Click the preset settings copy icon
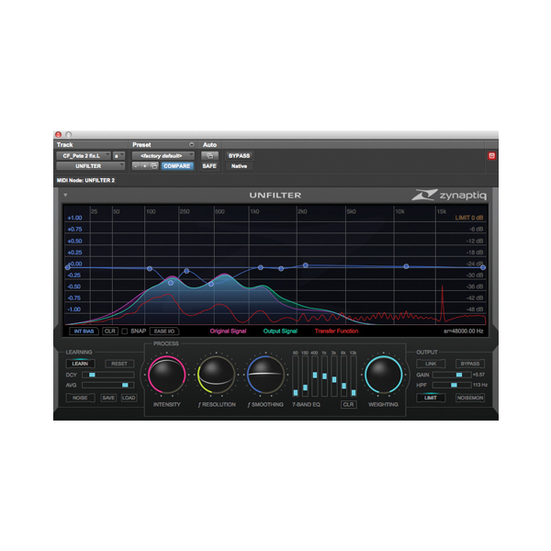 click(154, 166)
